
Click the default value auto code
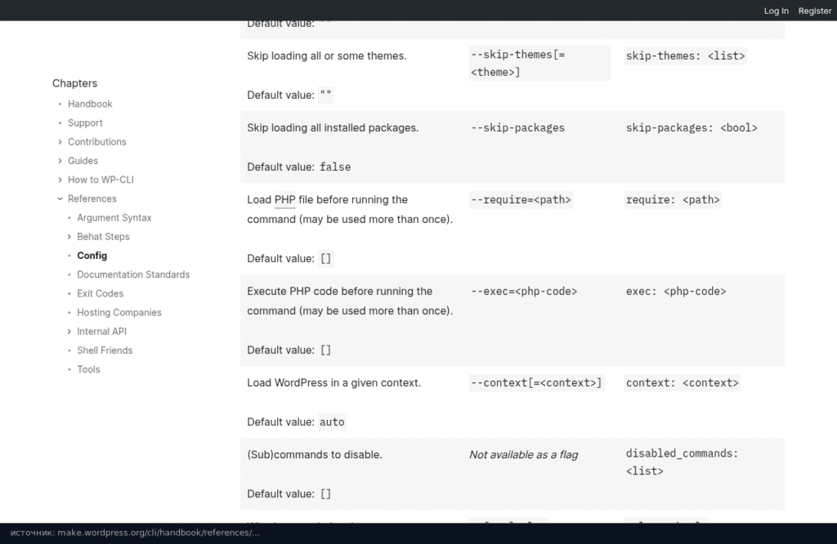(332, 421)
